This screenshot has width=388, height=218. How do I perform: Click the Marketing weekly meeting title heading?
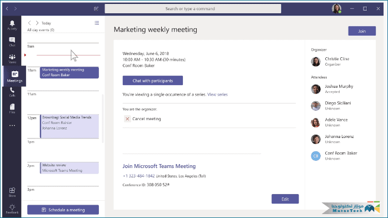click(x=156, y=29)
